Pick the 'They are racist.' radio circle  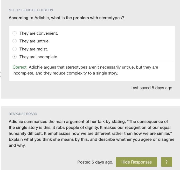[x=15, y=49]
